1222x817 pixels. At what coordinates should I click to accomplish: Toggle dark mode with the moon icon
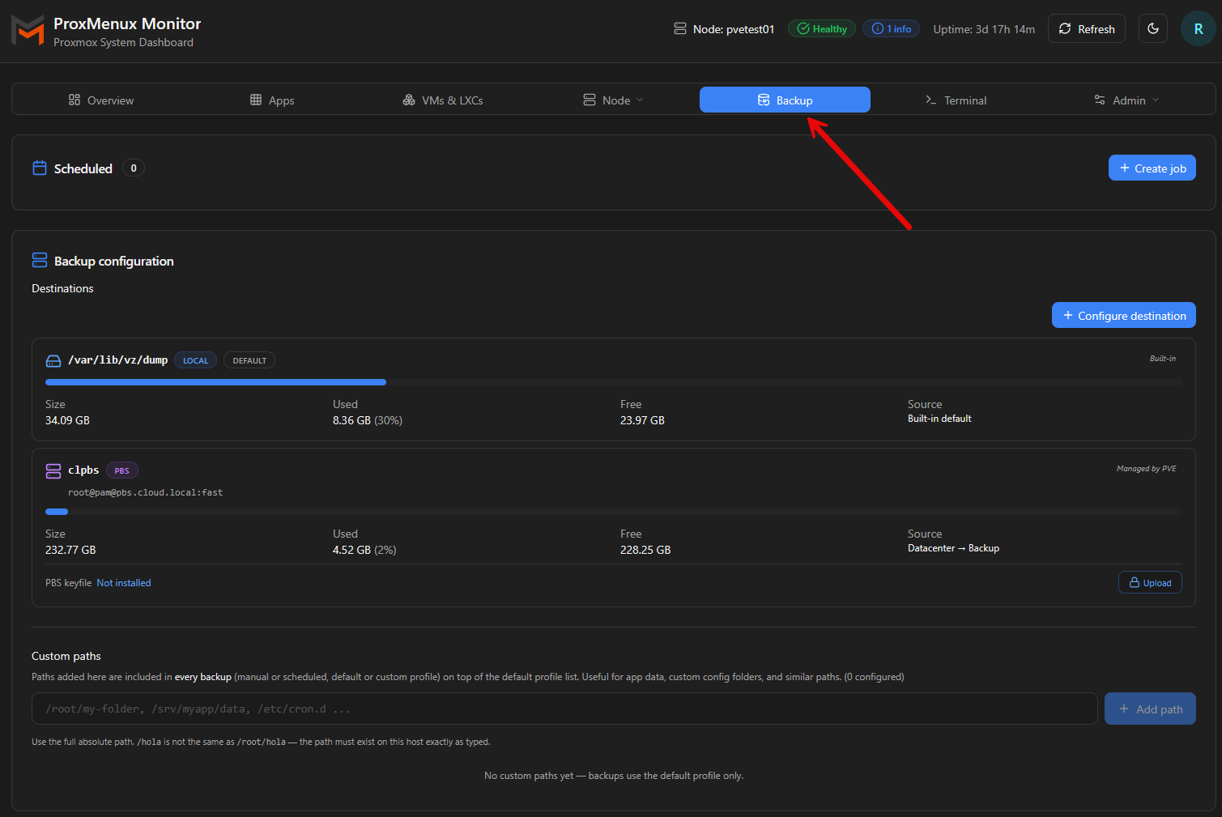tap(1153, 28)
